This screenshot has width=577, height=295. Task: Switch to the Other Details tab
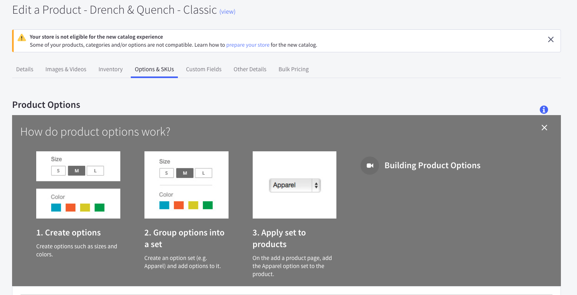(250, 69)
